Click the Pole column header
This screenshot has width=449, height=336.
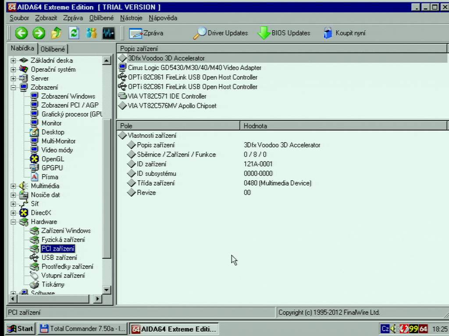tap(178, 126)
